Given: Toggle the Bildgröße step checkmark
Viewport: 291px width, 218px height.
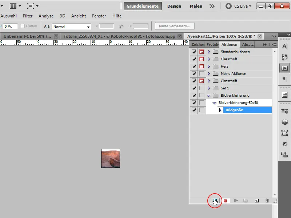Looking at the screenshot, I should click(x=194, y=110).
